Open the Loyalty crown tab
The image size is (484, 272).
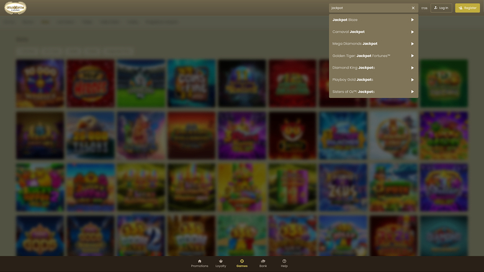tap(221, 263)
